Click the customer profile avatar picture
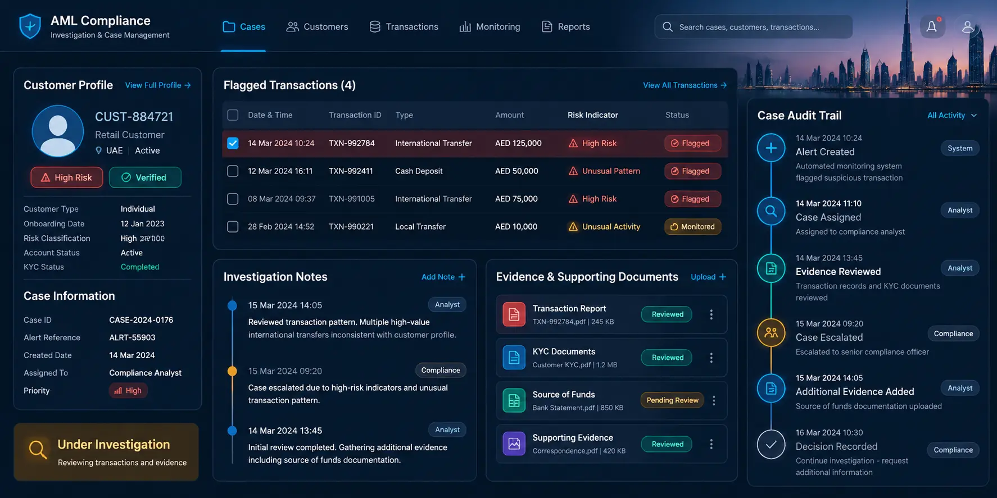This screenshot has height=498, width=997. tap(58, 131)
